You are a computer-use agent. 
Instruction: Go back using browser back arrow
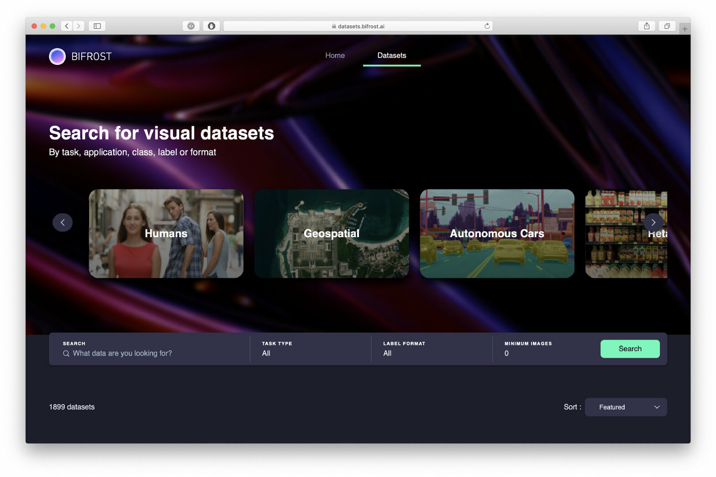[x=67, y=26]
